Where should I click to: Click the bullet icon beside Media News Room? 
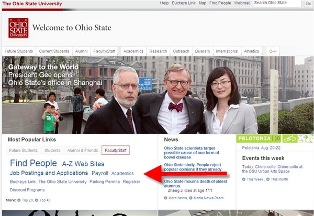coord(190,198)
